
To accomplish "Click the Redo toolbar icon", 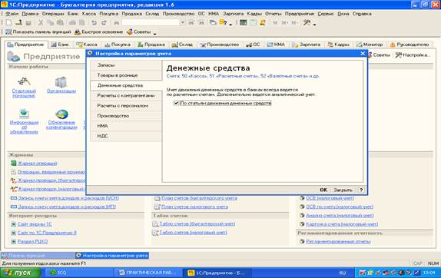I will [x=104, y=23].
